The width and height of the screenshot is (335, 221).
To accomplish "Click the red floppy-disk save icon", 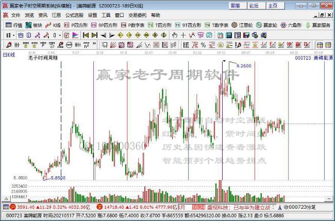I will [246, 35].
